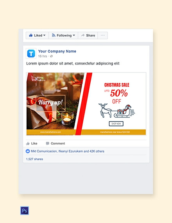Click the blue like reaction badge
This screenshot has width=172, height=223.
28,151
